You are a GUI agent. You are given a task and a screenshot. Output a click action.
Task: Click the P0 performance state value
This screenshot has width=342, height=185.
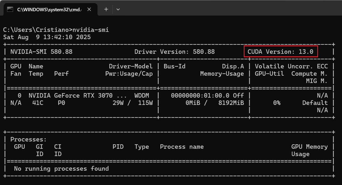62,103
